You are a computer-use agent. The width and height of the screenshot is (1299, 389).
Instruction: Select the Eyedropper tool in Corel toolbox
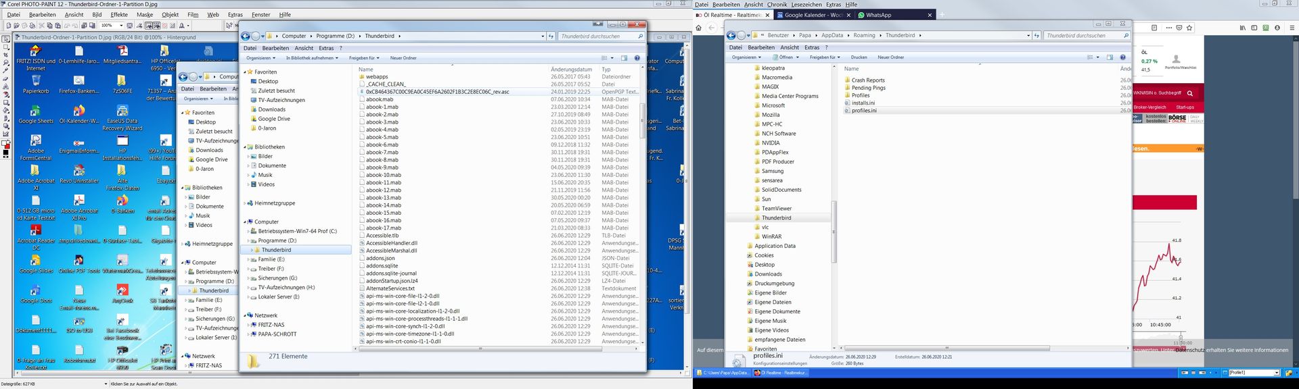5,70
